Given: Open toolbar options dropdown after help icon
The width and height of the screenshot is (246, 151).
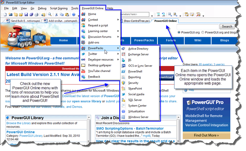Looking at the screenshot, I should click(78, 16).
